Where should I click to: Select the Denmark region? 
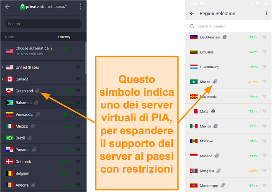44,161
